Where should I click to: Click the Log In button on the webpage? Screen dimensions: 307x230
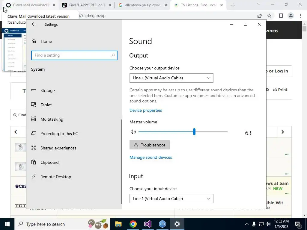[279, 71]
